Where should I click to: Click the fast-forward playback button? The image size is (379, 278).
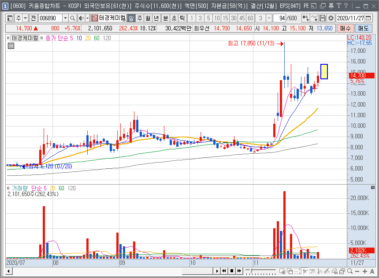click(239, 271)
